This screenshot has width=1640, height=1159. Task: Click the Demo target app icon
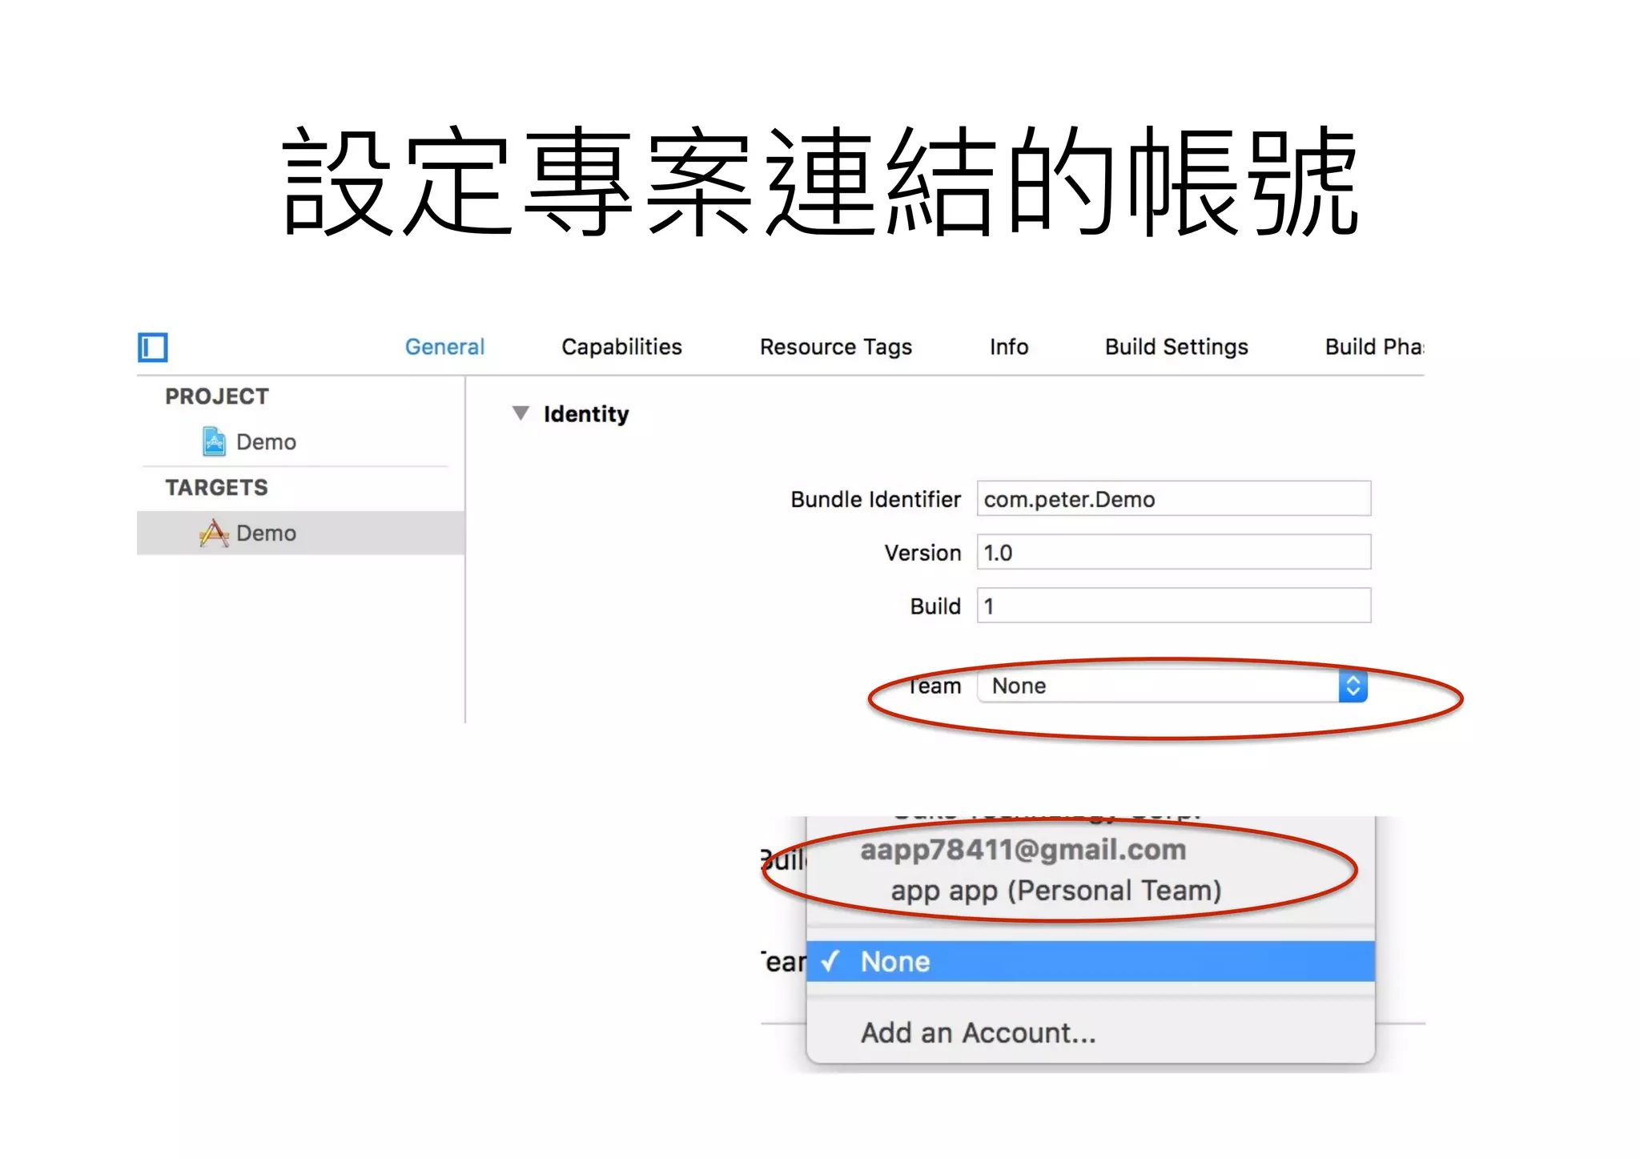click(214, 533)
